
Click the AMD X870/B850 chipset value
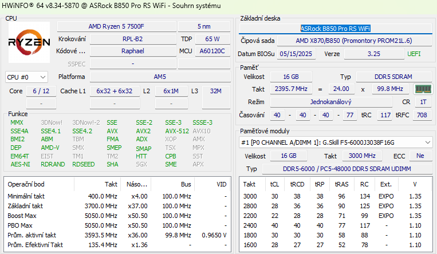pos(354,41)
